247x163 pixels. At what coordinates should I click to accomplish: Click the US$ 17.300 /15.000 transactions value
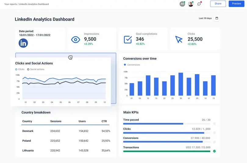[198, 147]
